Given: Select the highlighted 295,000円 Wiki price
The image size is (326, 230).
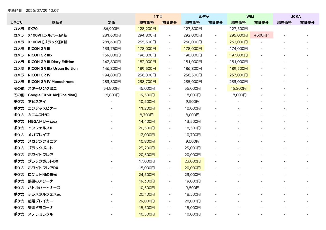Looking at the screenshot, I should 239,35.
